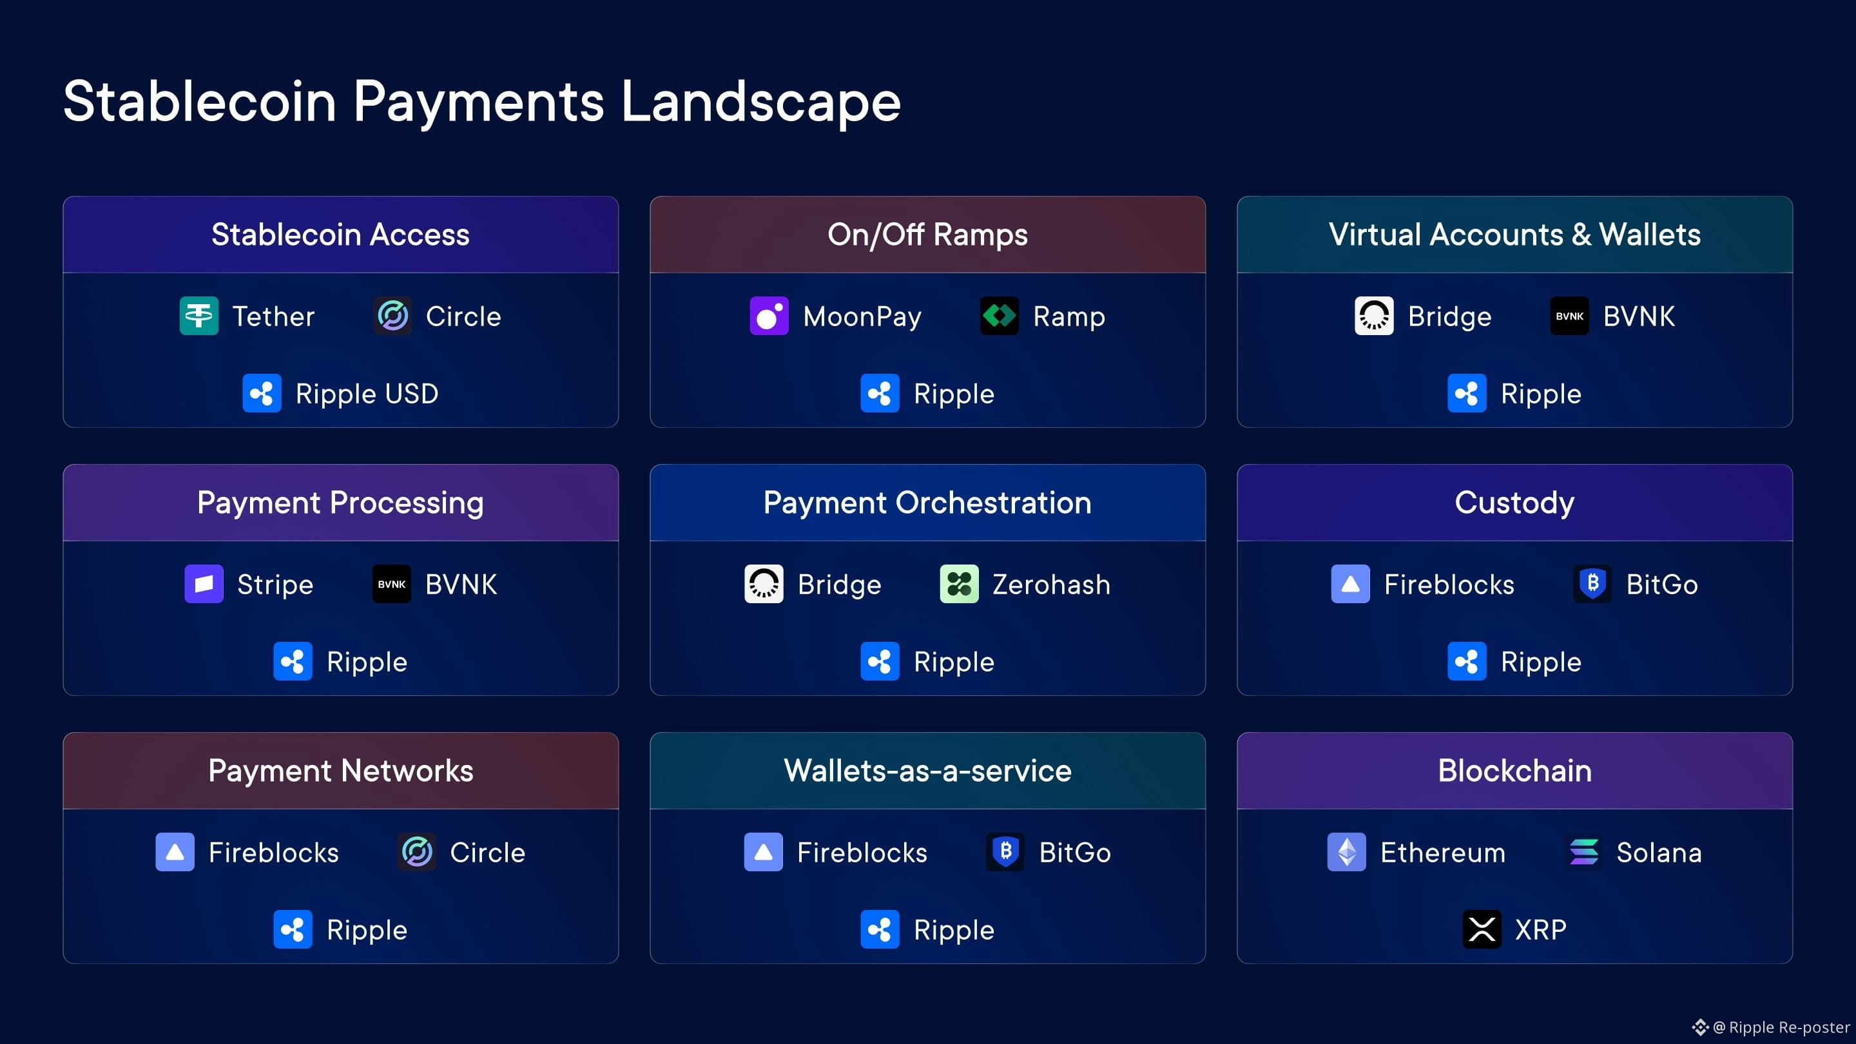Screen dimensions: 1856x1044
Task: Click the Ethereum logo icon
Action: [x=1347, y=853]
